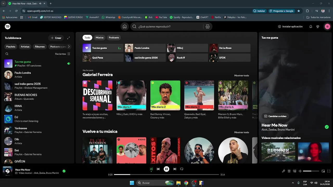
Task: Toggle liked check in Hear Me Now panel
Action: click(327, 127)
